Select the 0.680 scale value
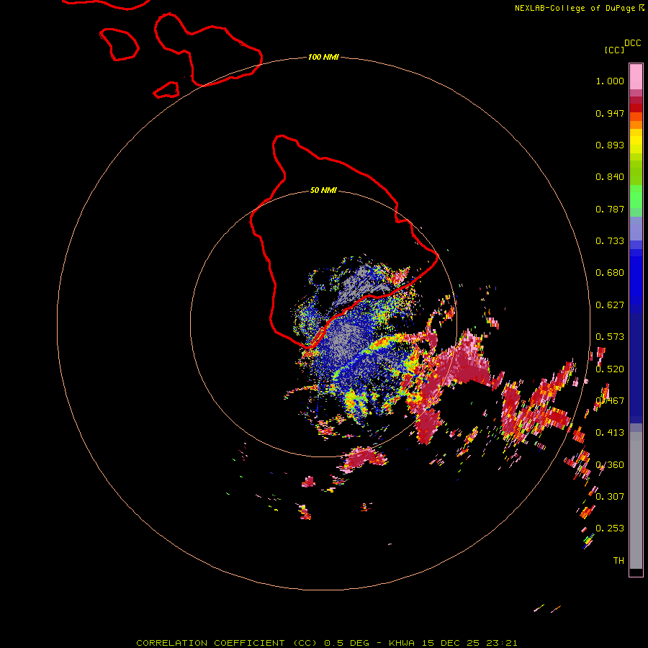The image size is (648, 648). pos(610,273)
